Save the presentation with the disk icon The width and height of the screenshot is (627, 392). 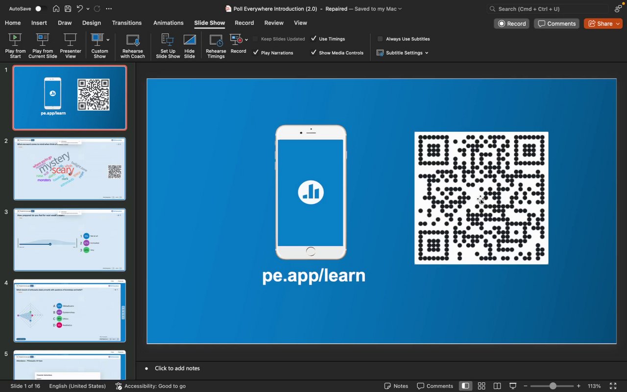(68, 9)
